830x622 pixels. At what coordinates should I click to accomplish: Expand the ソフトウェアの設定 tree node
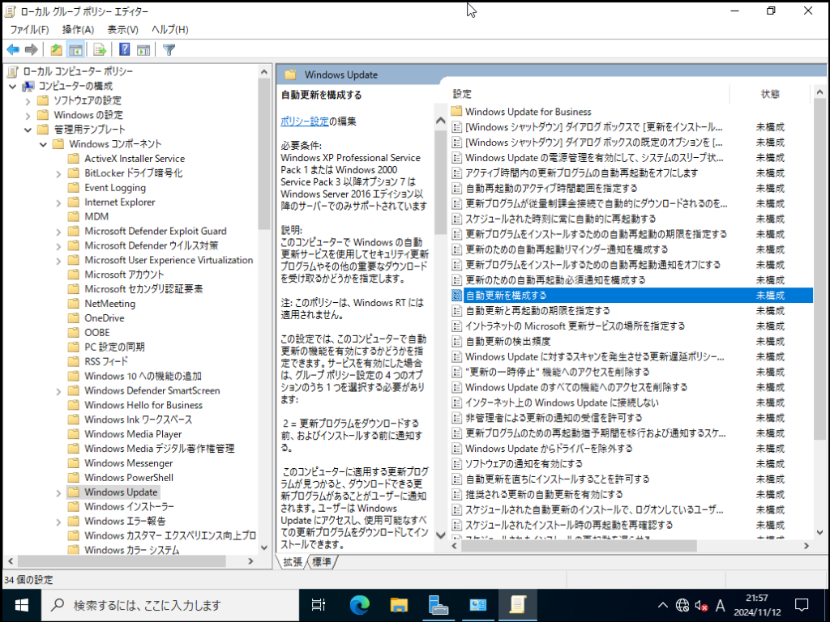tap(28, 100)
